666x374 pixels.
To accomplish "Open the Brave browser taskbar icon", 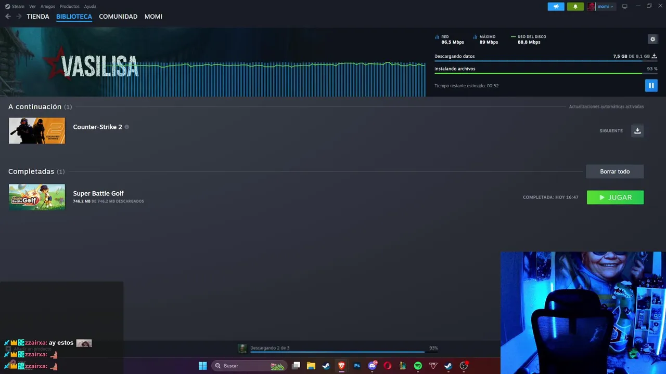I will pos(341,366).
